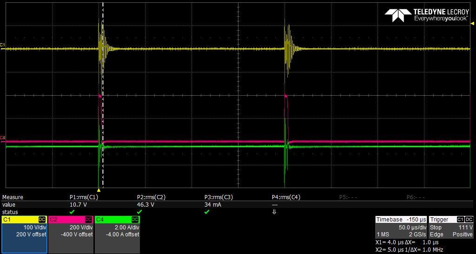Click the dashed vertical cursor line
The image size is (476, 254).
103,95
